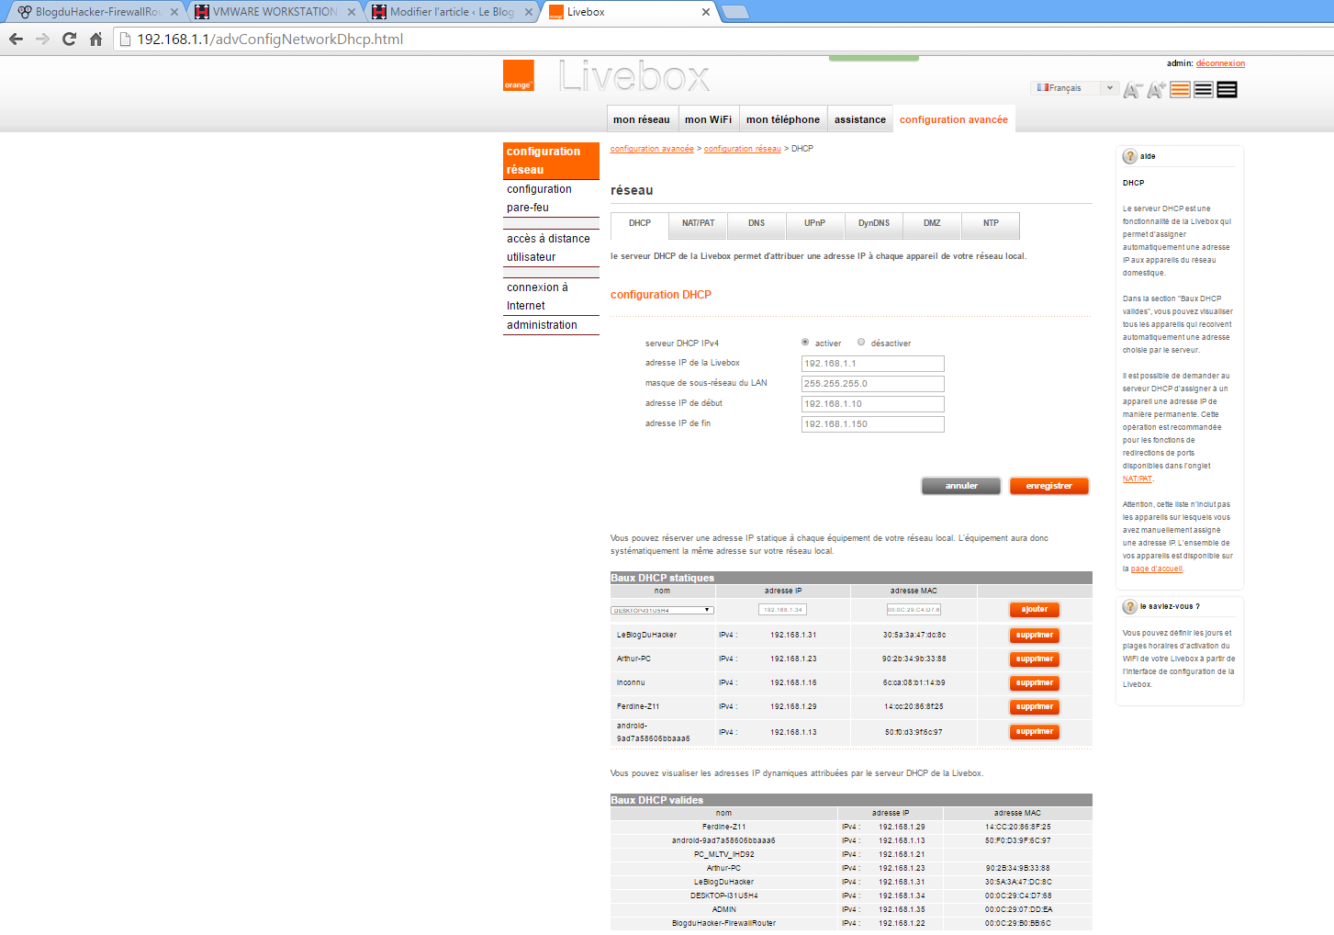Select the orange lines display theme
The image size is (1334, 935).
(1181, 89)
